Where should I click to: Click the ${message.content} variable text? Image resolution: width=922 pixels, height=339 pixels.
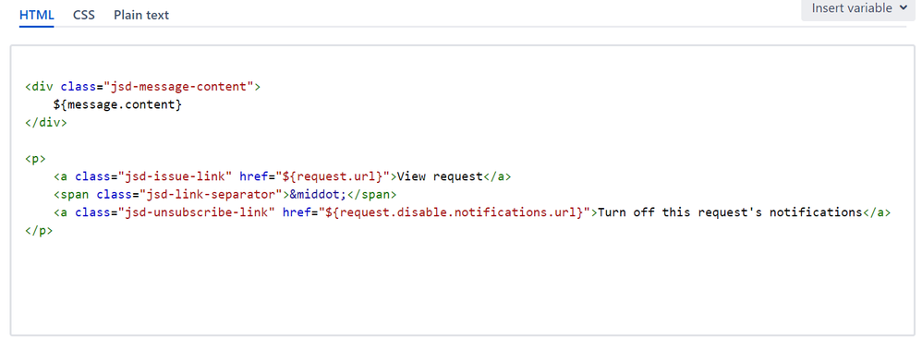117,105
